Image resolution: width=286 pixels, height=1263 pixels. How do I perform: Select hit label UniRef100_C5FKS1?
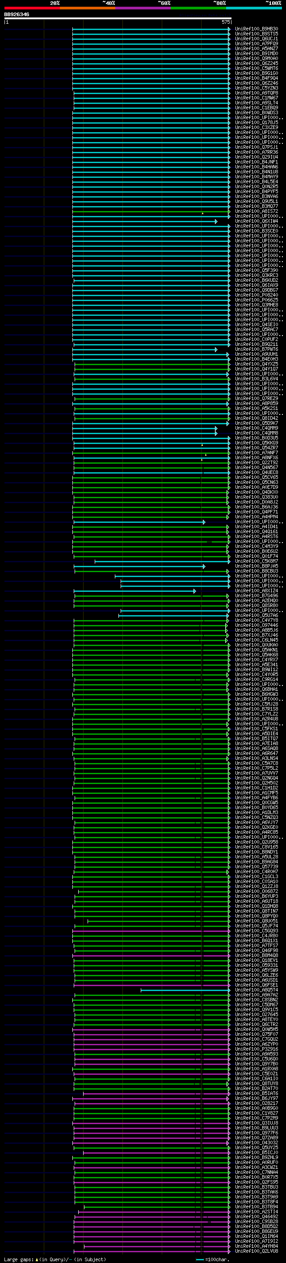point(257,728)
